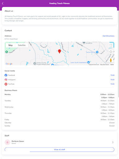Click the Thursday hours row label
Viewport: 119px width, 159px height.
click(x=8, y=113)
